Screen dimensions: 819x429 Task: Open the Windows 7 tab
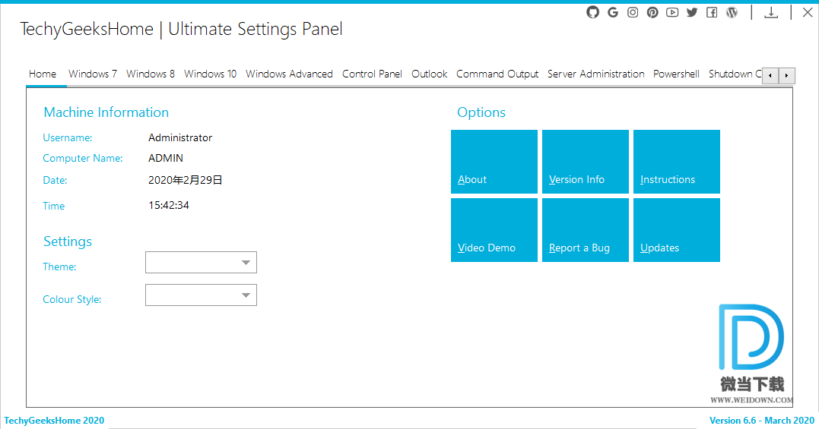click(x=93, y=74)
